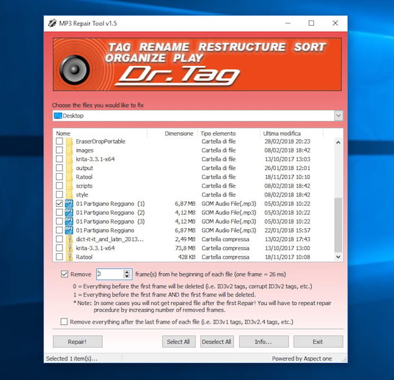Screen dimensions: 394x380
Task: Sort by the Nome column header
Action: [x=101, y=134]
